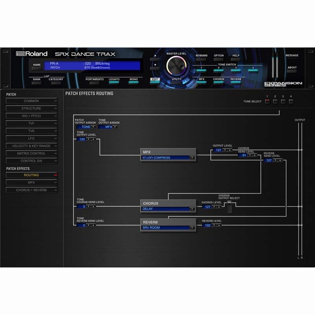Screen dimensions: 315x315
Task: Open Reverb type dropdown SRV ROOM
Action: tap(192, 228)
